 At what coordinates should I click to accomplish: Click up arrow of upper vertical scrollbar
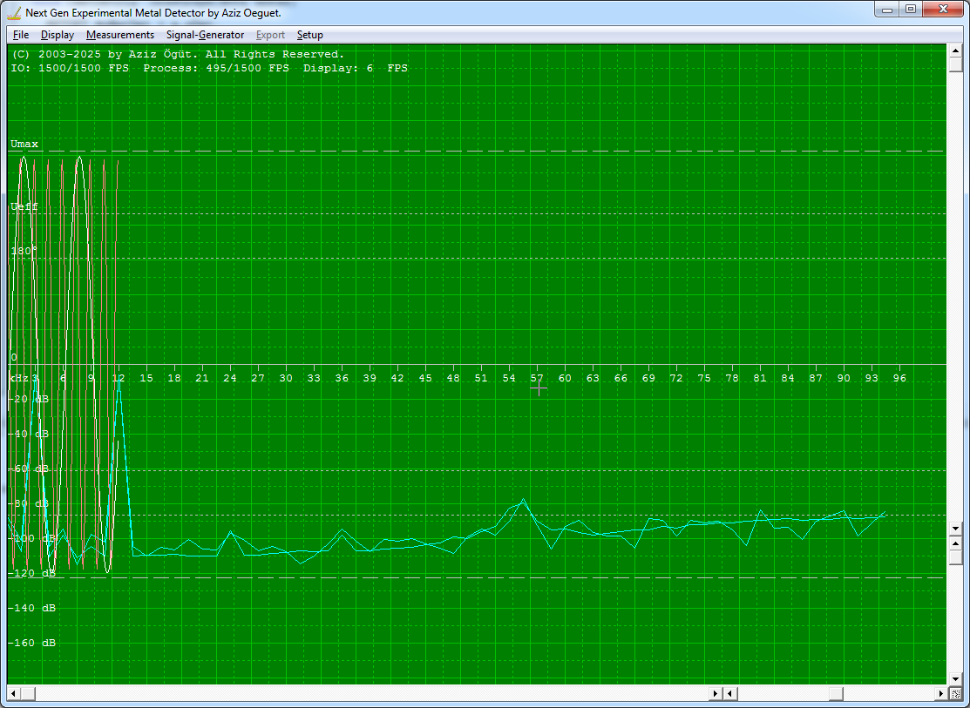(x=955, y=51)
